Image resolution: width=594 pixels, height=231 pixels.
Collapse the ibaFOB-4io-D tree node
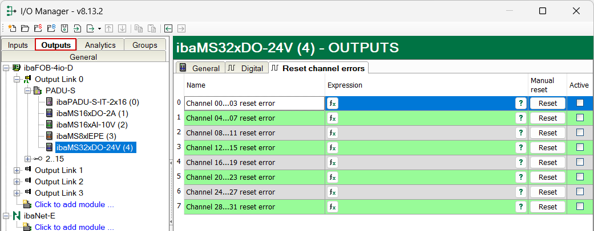[6, 68]
